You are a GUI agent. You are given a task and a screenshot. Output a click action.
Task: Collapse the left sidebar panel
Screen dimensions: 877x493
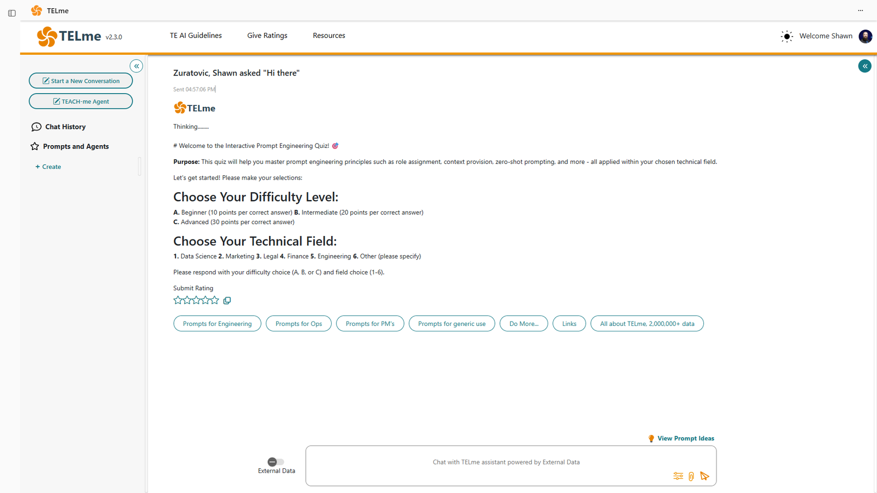pyautogui.click(x=136, y=66)
